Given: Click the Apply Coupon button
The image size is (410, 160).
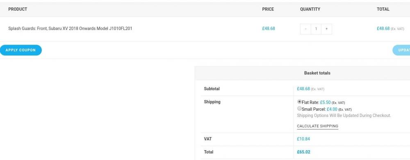Looking at the screenshot, I should 20,50.
